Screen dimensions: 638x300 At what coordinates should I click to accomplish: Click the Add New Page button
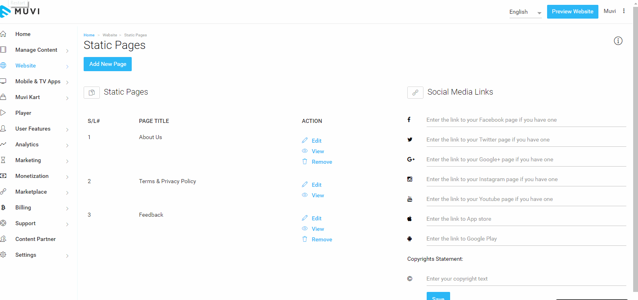[x=107, y=64]
